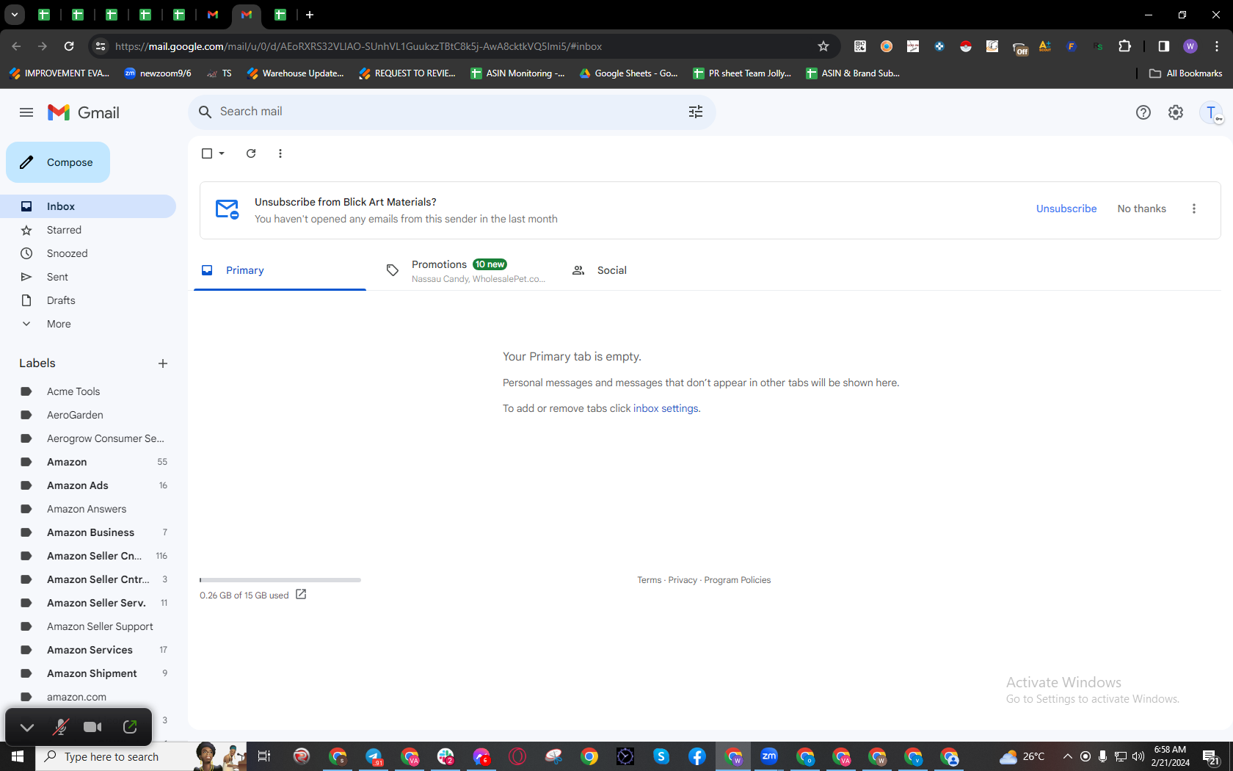
Task: Toggle the select-all checkbox
Action: coord(207,153)
